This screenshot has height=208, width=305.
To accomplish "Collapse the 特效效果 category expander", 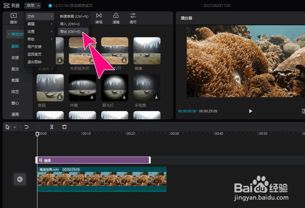I will (x=9, y=34).
